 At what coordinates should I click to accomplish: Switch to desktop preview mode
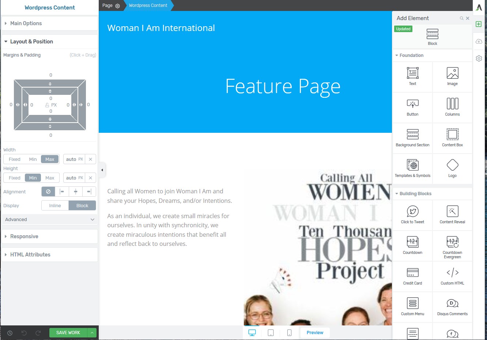(x=252, y=333)
